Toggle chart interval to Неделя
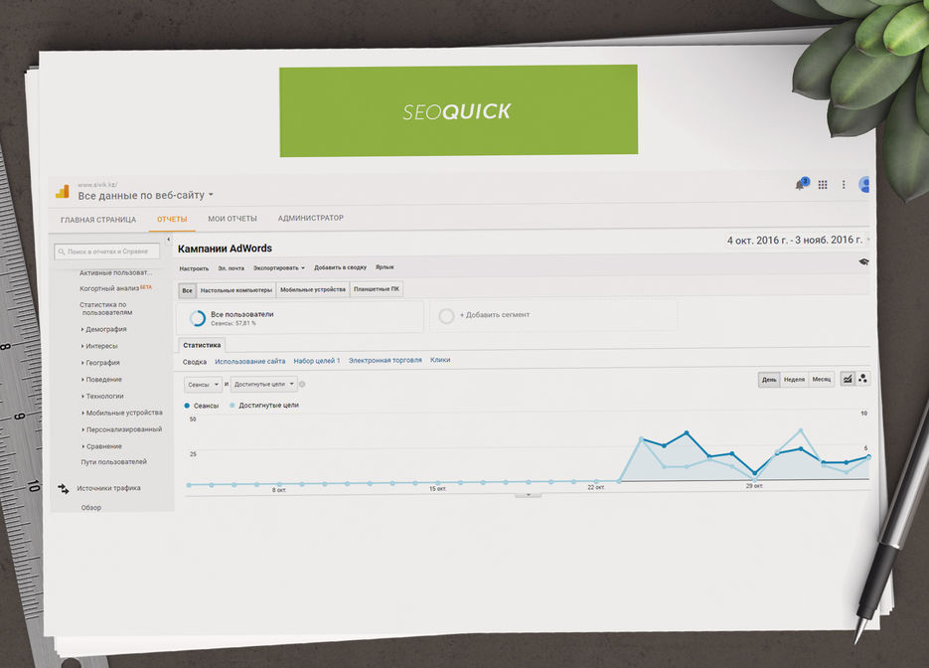Viewport: 929px width, 668px height. coord(794,380)
